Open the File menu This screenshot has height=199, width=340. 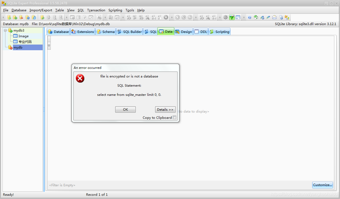(x=6, y=10)
